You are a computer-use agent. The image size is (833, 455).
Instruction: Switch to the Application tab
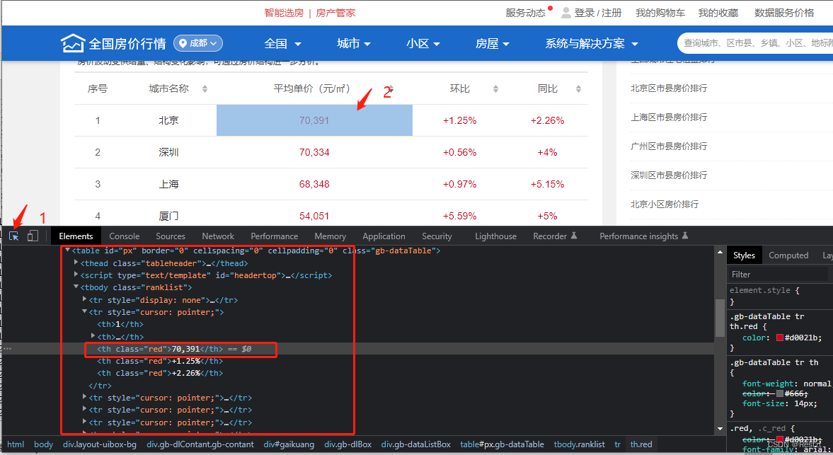384,236
